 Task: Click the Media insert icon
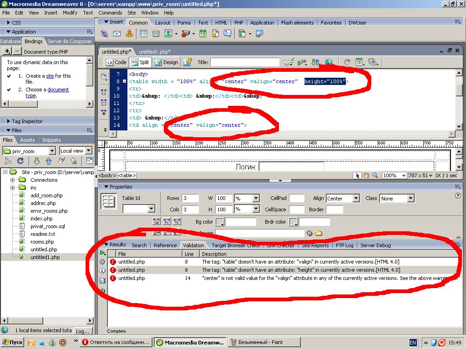tap(186, 34)
